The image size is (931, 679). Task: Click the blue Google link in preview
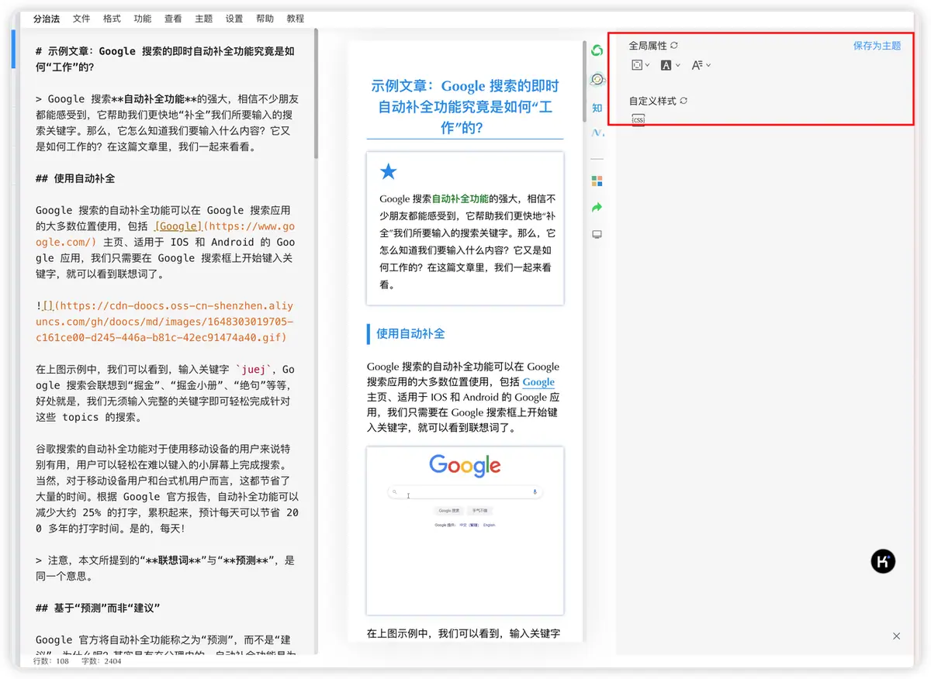[538, 382]
